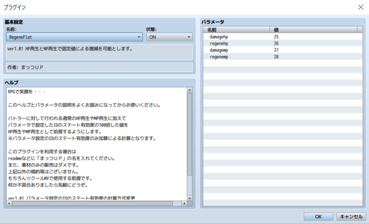Click help text scroll right arrow
Screen dimensions: 369x224
tap(184, 203)
